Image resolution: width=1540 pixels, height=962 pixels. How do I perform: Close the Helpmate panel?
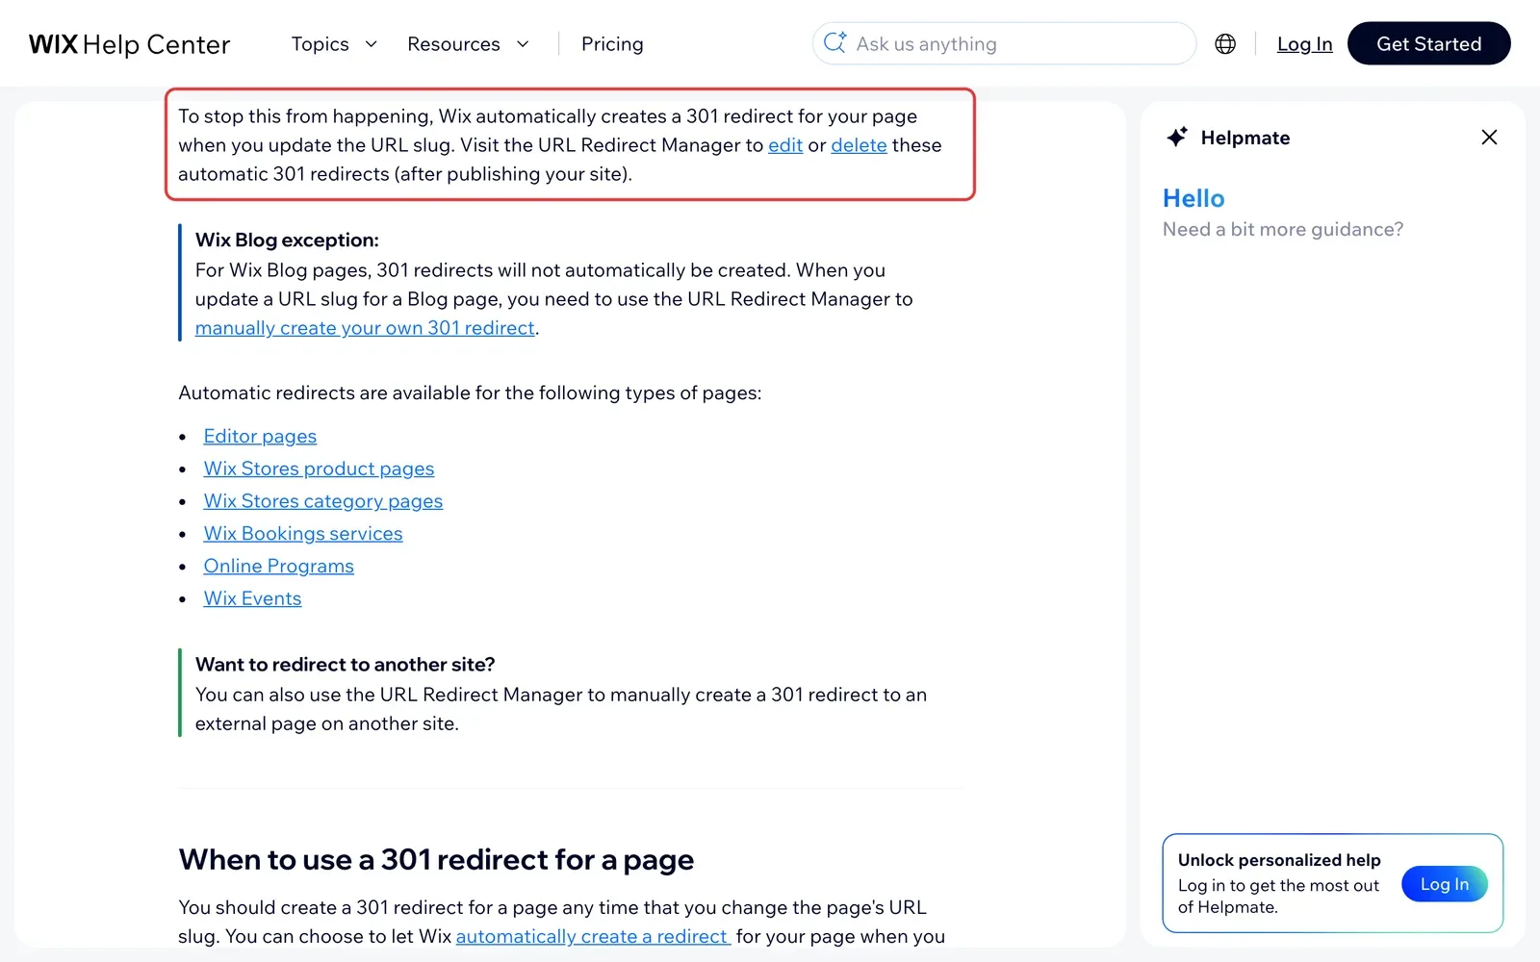point(1489,138)
